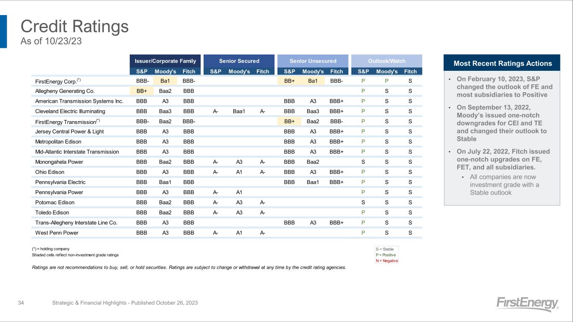This screenshot has height=322, width=573.
Task: Select the Senior Secured column header
Action: point(239,61)
